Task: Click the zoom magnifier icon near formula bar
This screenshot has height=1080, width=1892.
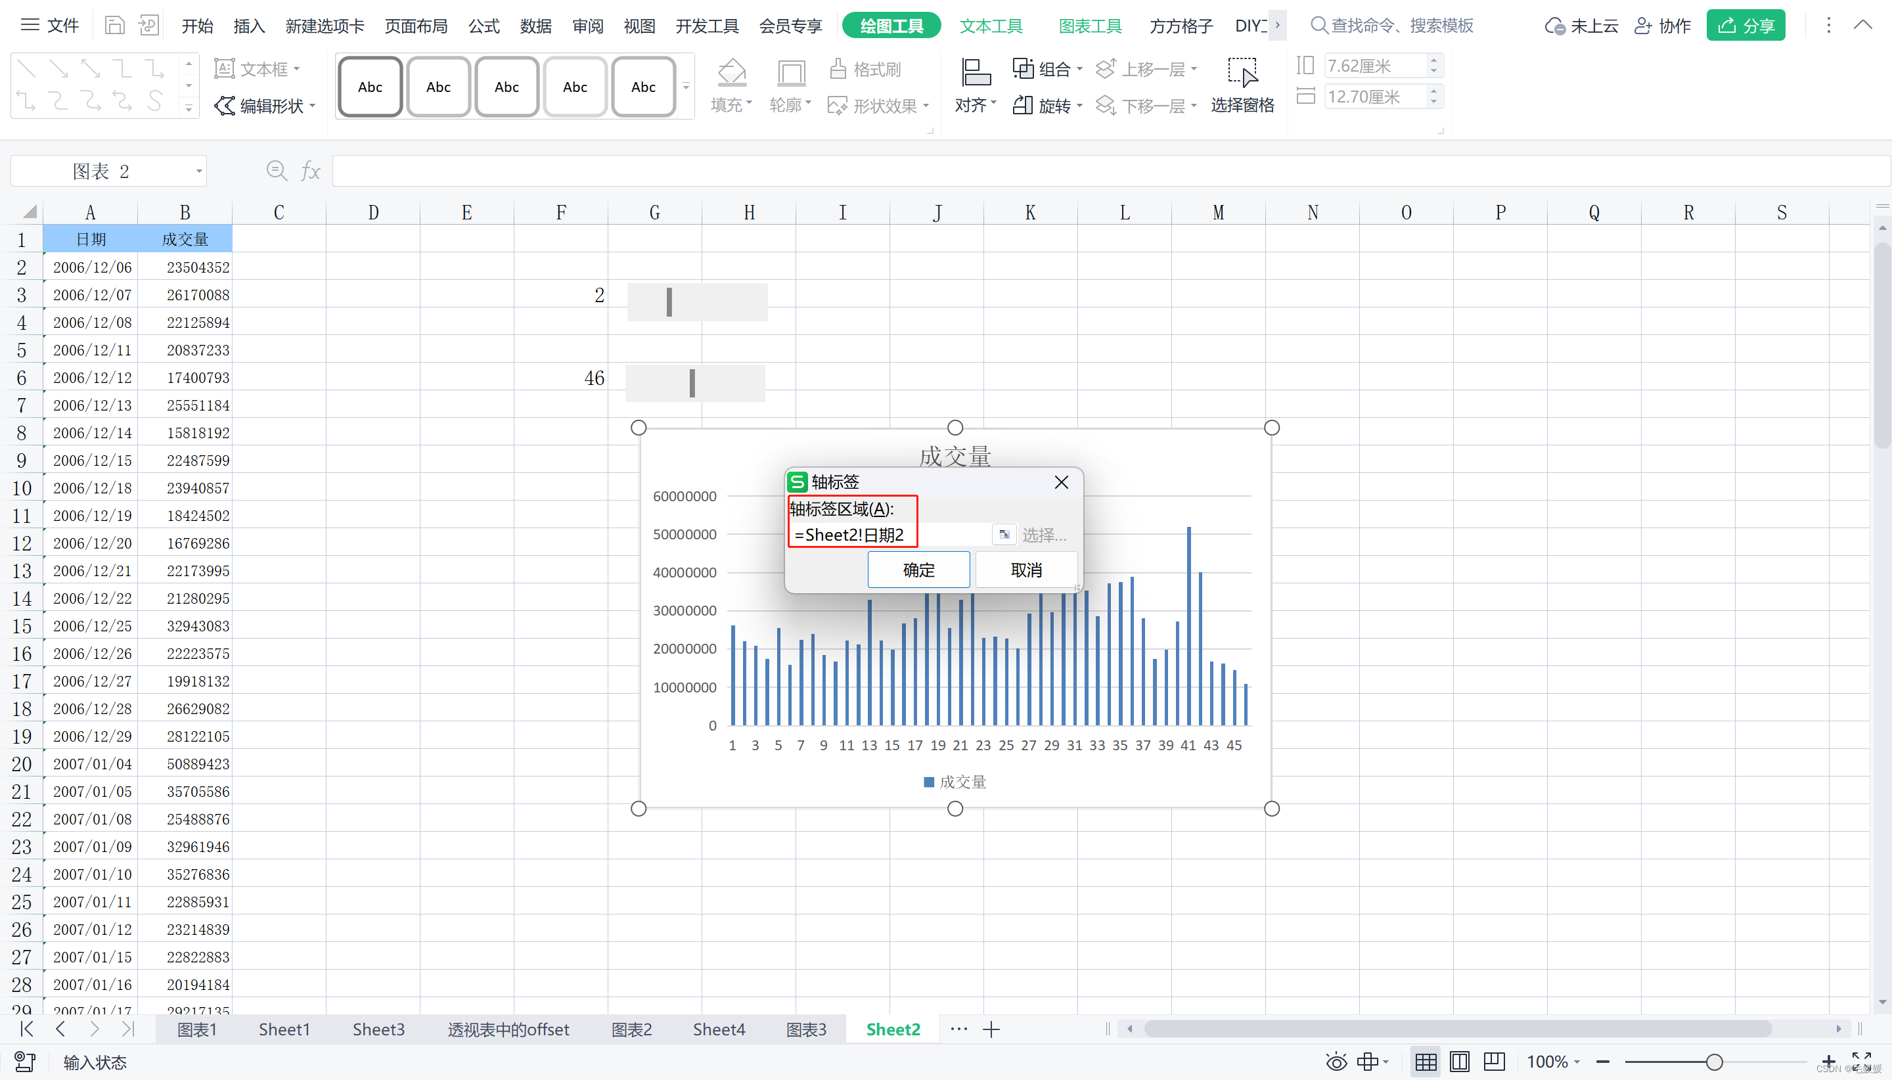Action: tap(277, 171)
